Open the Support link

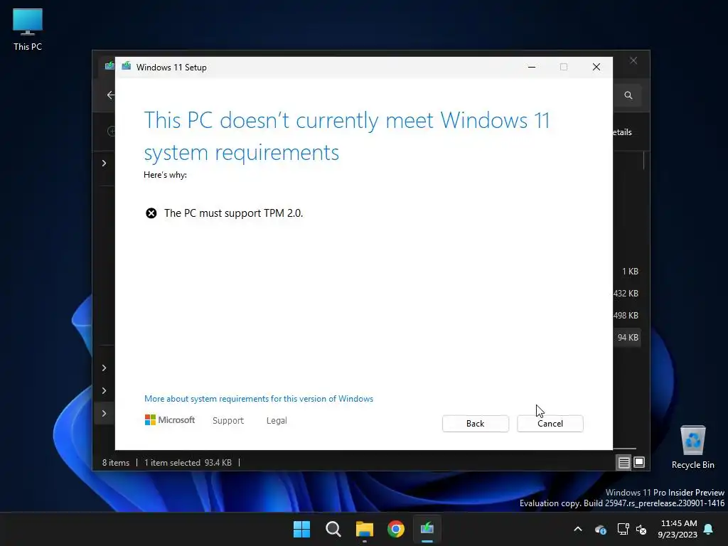228,421
